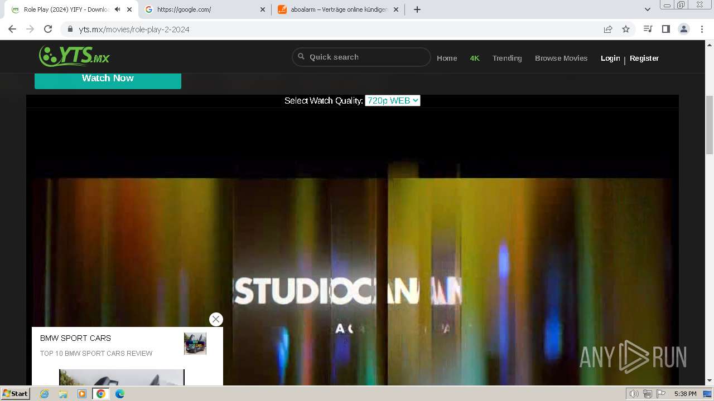
Task: Toggle the browser side panel
Action: pos(665,29)
